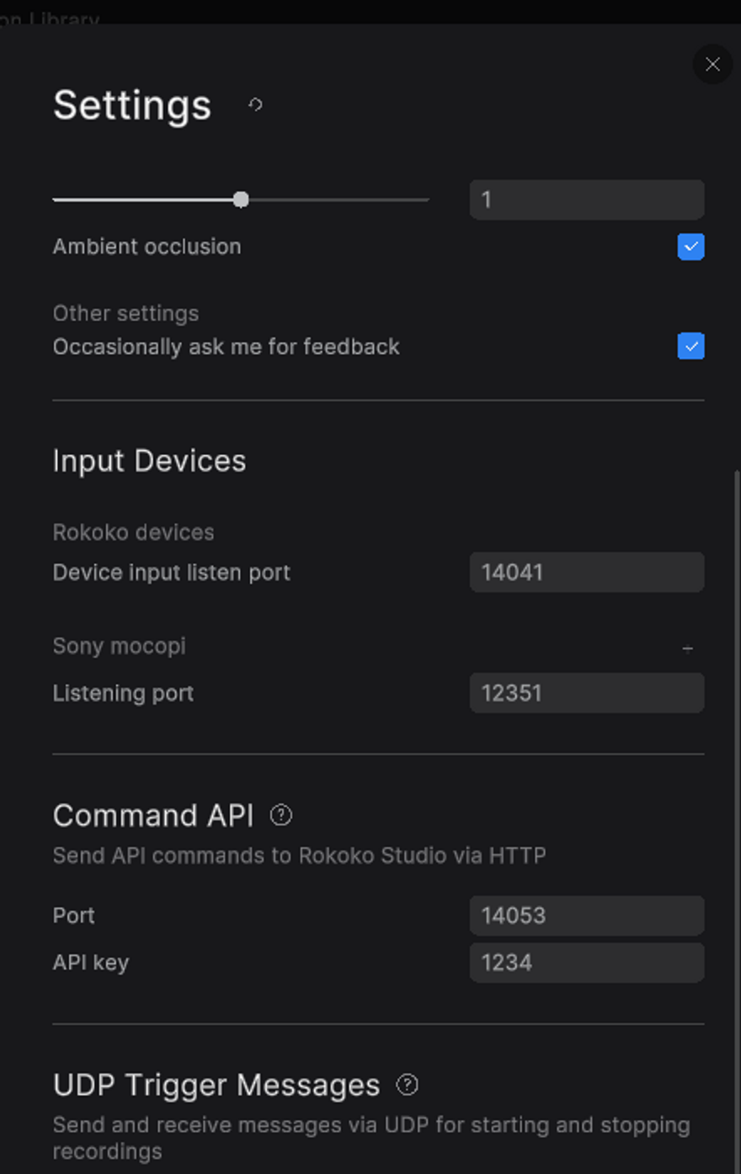This screenshot has width=741, height=1174.
Task: Reset settings with the circular arrow icon
Action: (x=255, y=104)
